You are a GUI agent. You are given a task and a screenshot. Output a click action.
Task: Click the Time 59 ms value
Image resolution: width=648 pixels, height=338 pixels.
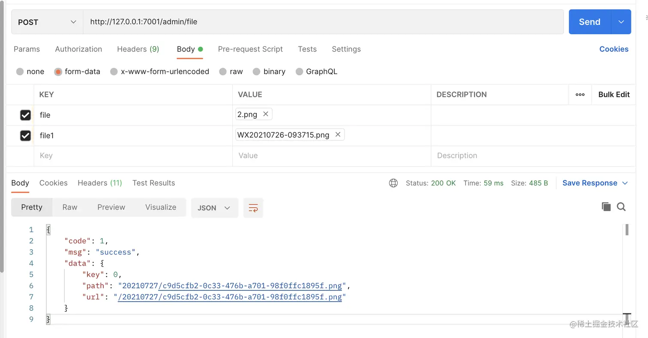(x=494, y=183)
